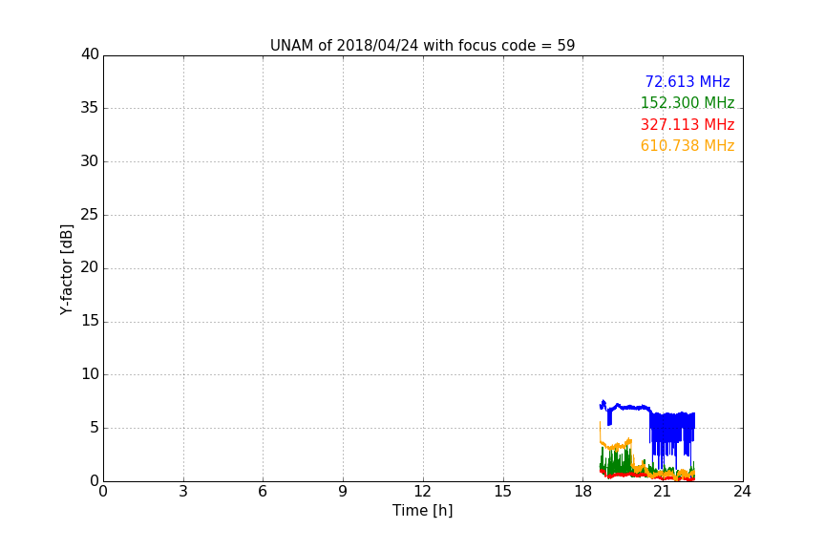Click the y-axis tick label '35'

(x=90, y=108)
